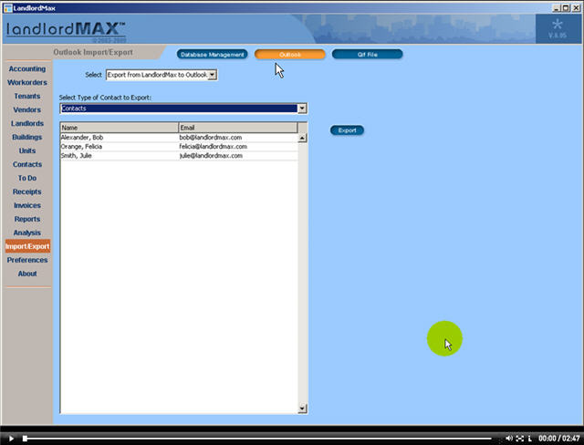Screen dimensions: 584x445
Task: Sort the list by the Email column header
Action: point(238,128)
